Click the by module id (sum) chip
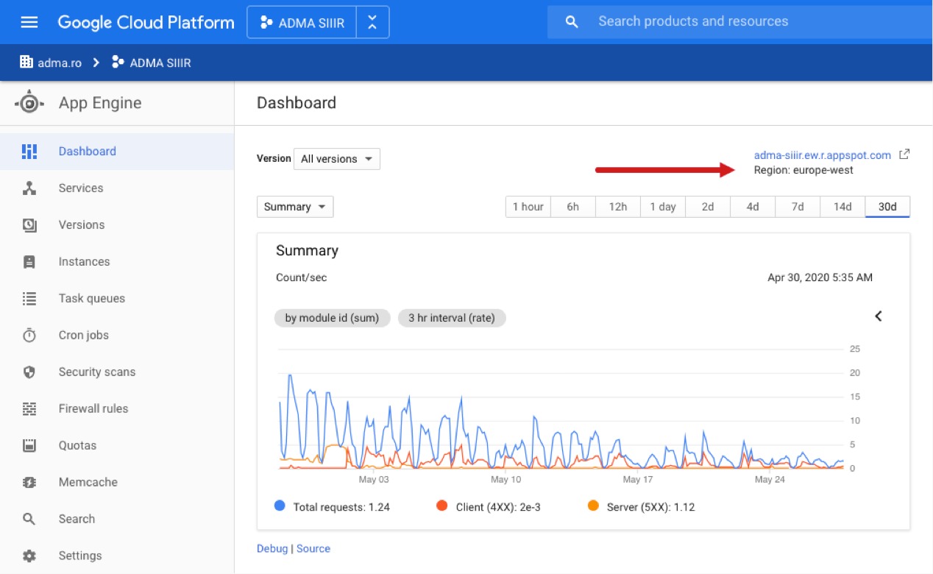 click(x=332, y=318)
